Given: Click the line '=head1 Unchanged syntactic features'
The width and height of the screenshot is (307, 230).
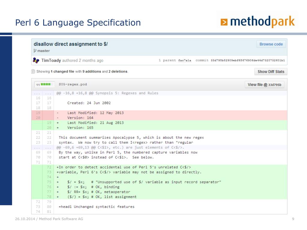Looking at the screenshot, I should click(159, 207).
